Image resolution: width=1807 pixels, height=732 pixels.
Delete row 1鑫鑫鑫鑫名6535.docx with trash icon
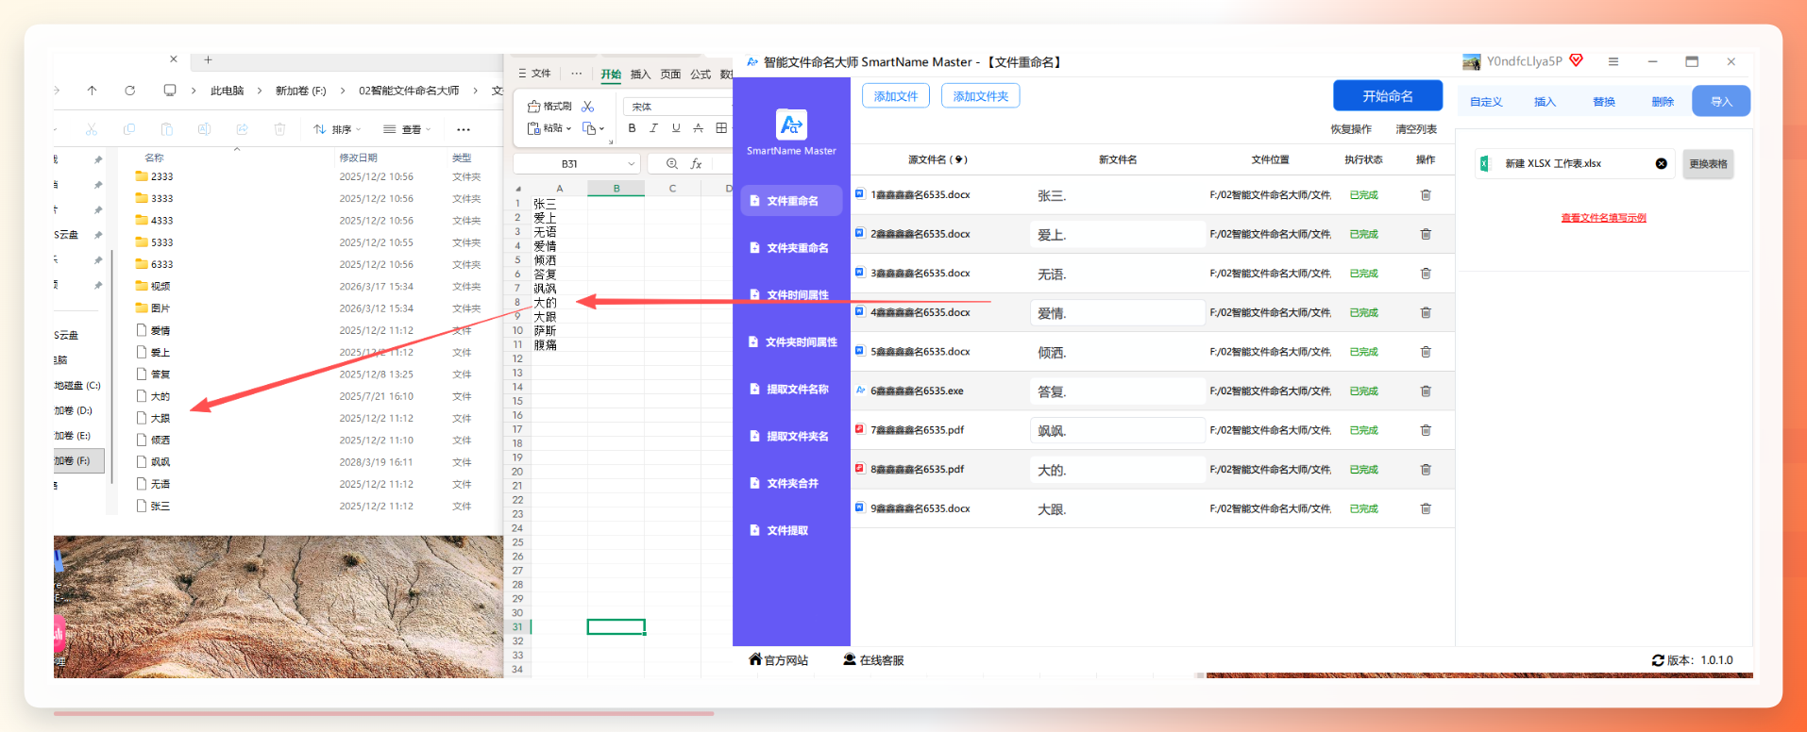1426,195
